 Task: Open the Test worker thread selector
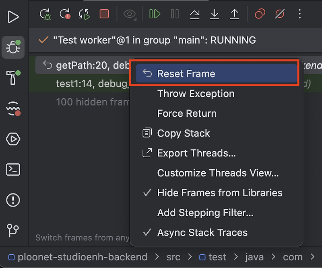[x=141, y=40]
